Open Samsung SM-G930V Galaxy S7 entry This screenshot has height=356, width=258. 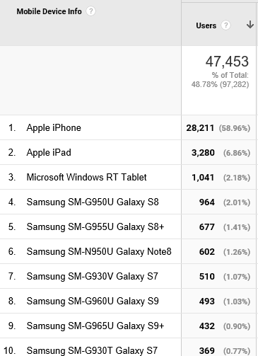coord(92,276)
